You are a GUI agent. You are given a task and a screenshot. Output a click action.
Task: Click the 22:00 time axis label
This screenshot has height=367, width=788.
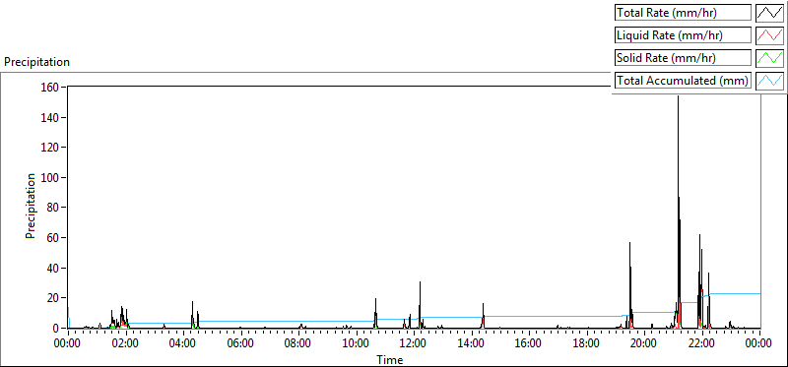(x=701, y=344)
